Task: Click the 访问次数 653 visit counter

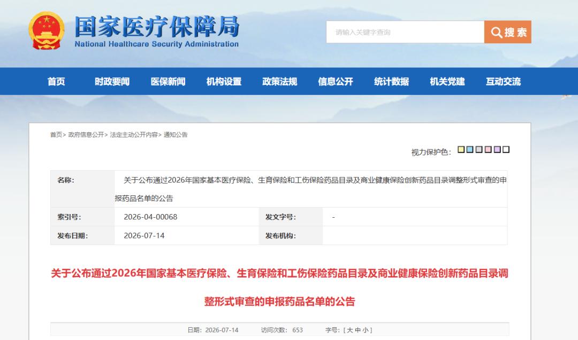Action: [x=282, y=330]
